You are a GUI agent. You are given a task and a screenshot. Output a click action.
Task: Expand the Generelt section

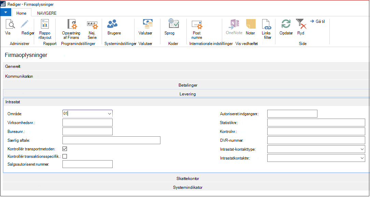(186, 66)
